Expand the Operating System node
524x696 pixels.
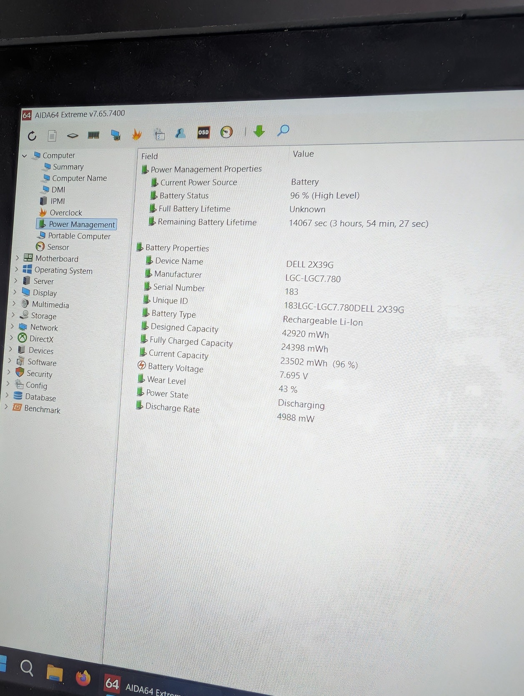click(17, 269)
